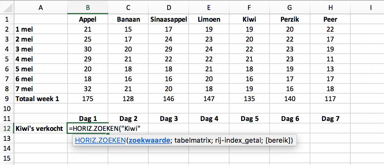Click the HORIZ.ZOEKEN function link in tooltip
The image size is (384, 165).
point(100,140)
